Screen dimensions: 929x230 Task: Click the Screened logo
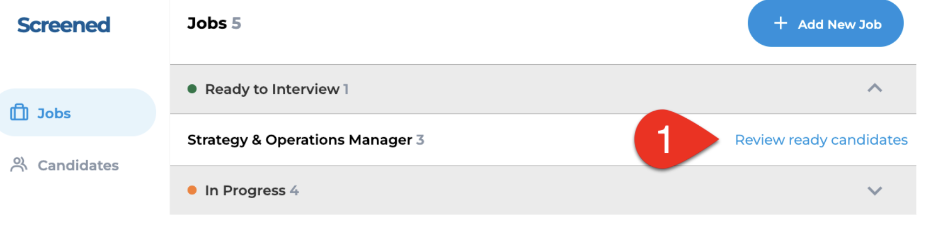click(64, 25)
